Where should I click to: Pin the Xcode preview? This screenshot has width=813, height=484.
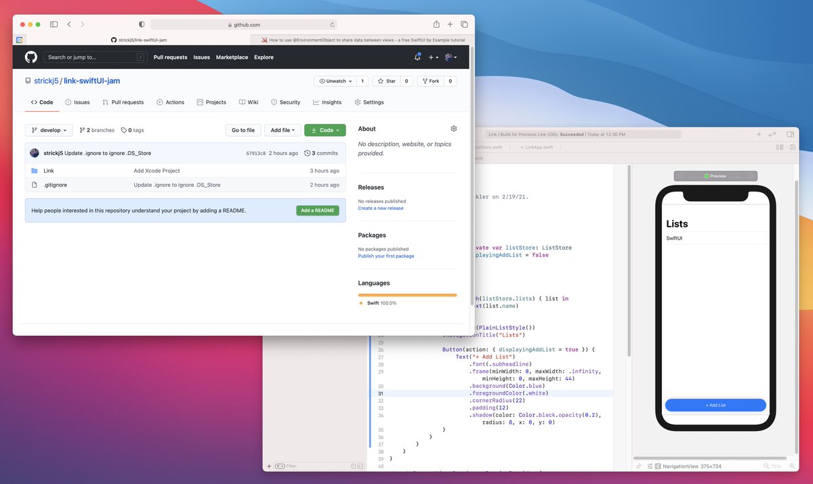pyautogui.click(x=638, y=466)
